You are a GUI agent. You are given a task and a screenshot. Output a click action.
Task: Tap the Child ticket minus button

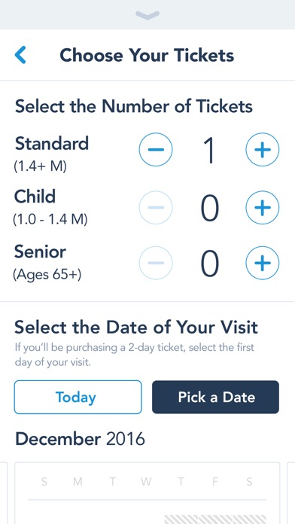(x=156, y=207)
